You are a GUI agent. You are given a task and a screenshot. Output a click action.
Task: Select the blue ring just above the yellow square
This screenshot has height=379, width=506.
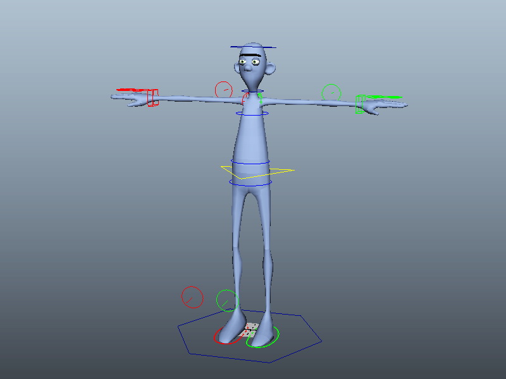pyautogui.click(x=250, y=162)
